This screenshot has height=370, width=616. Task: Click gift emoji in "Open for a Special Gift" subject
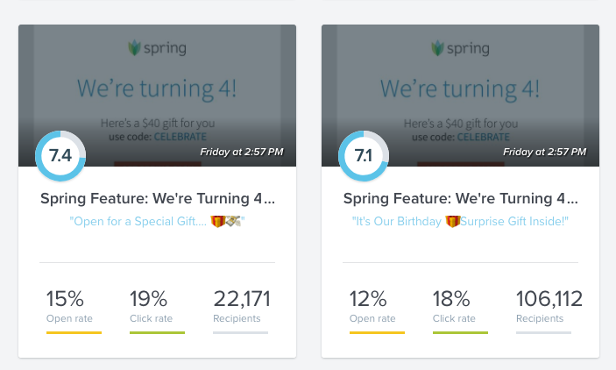(218, 221)
